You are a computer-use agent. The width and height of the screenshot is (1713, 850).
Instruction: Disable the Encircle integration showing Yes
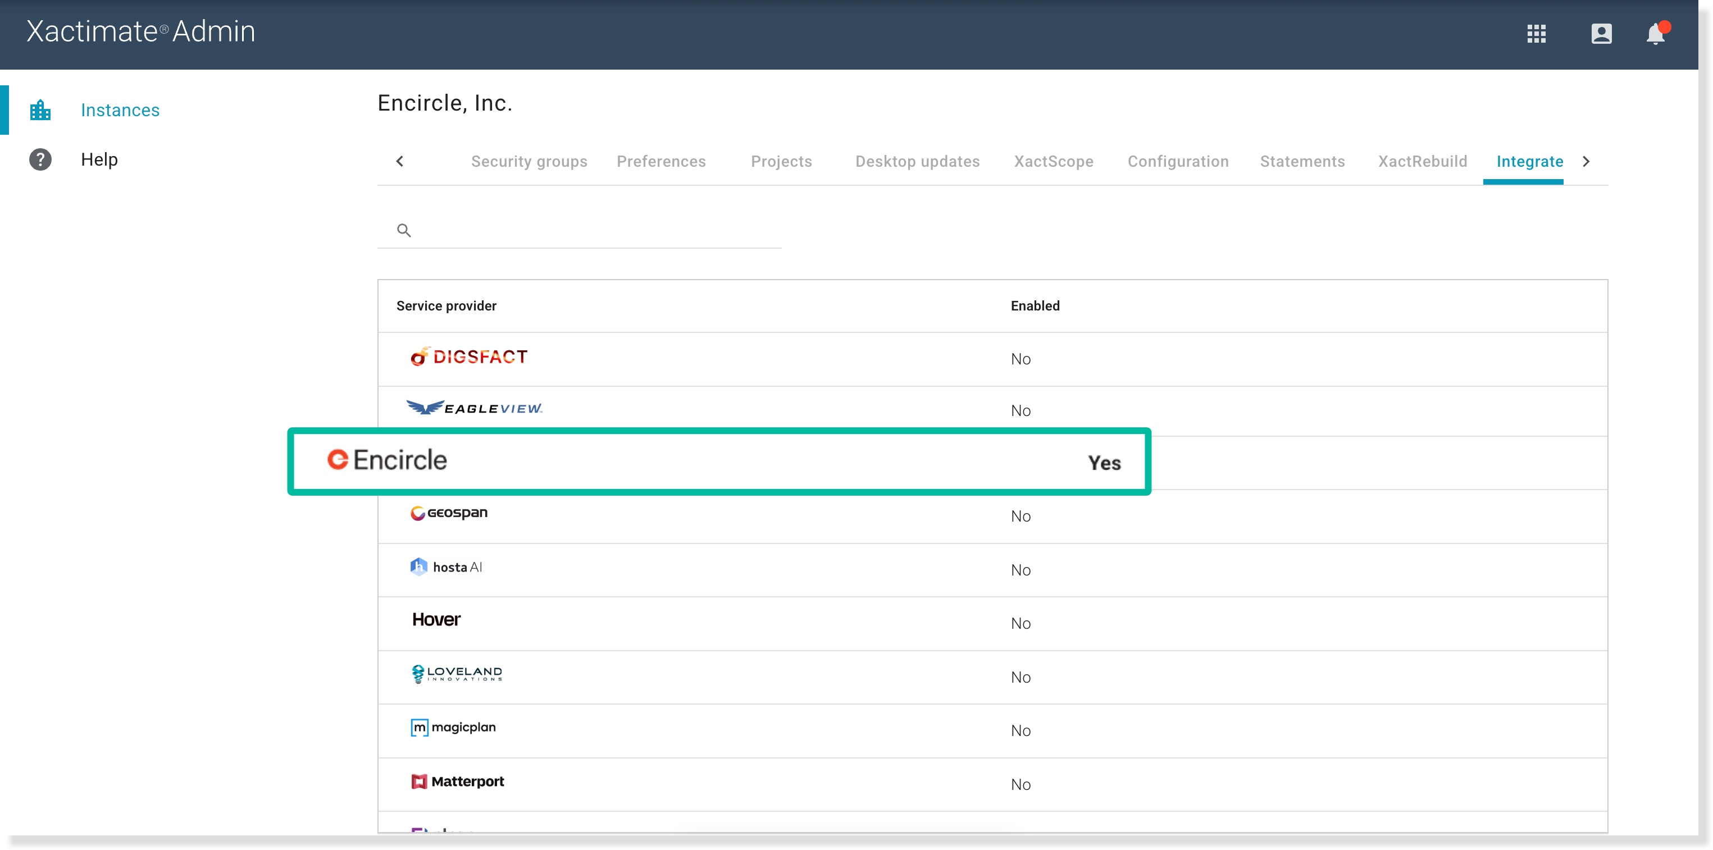coord(1104,463)
